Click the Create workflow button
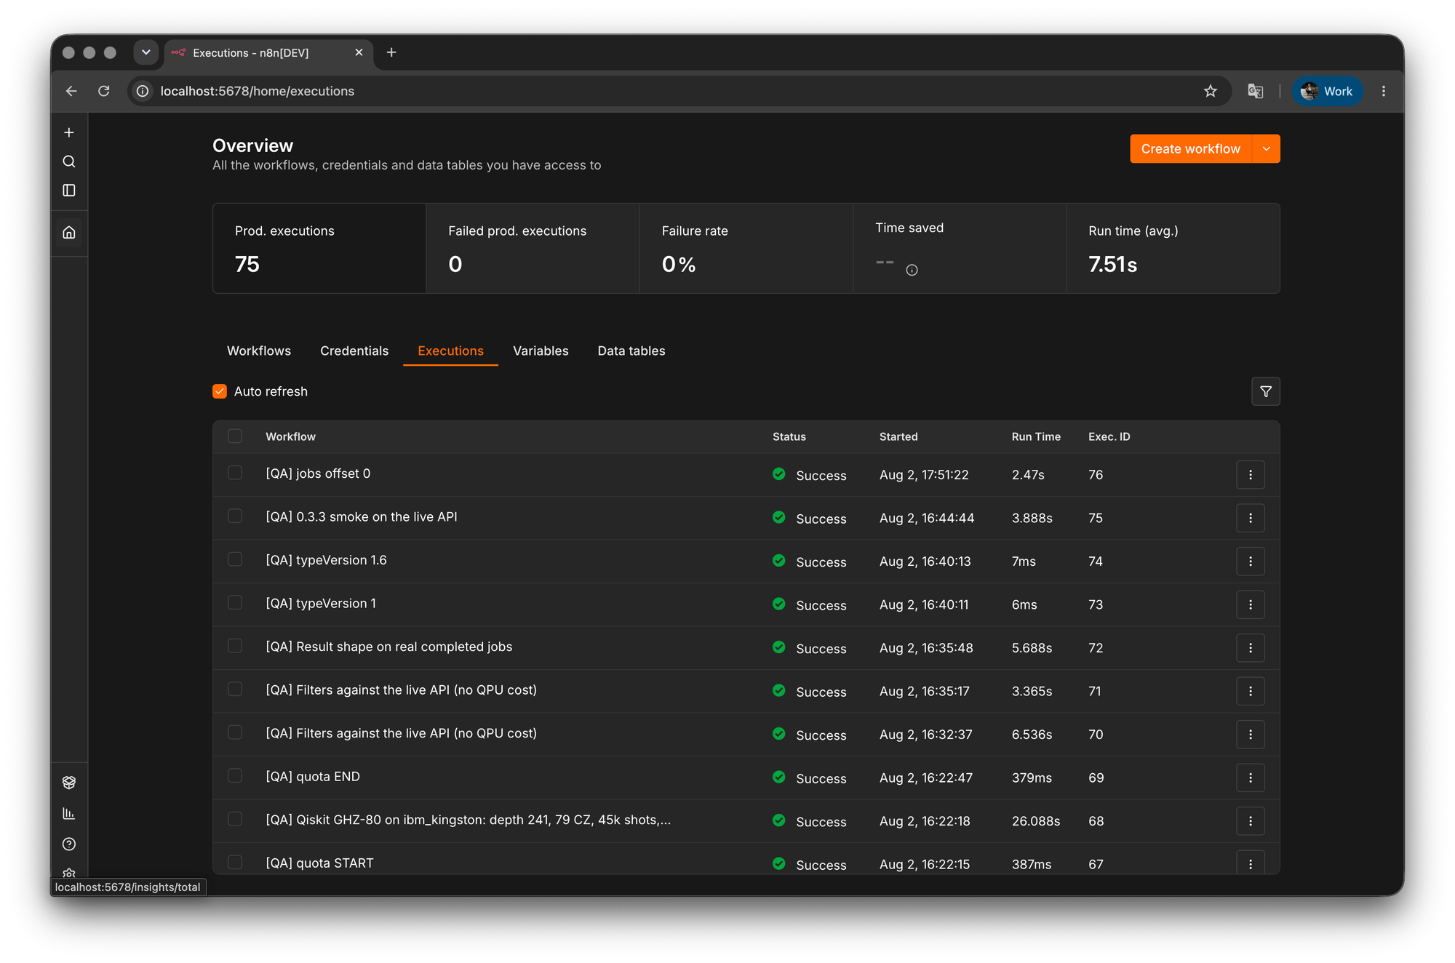The image size is (1455, 963). point(1191,148)
